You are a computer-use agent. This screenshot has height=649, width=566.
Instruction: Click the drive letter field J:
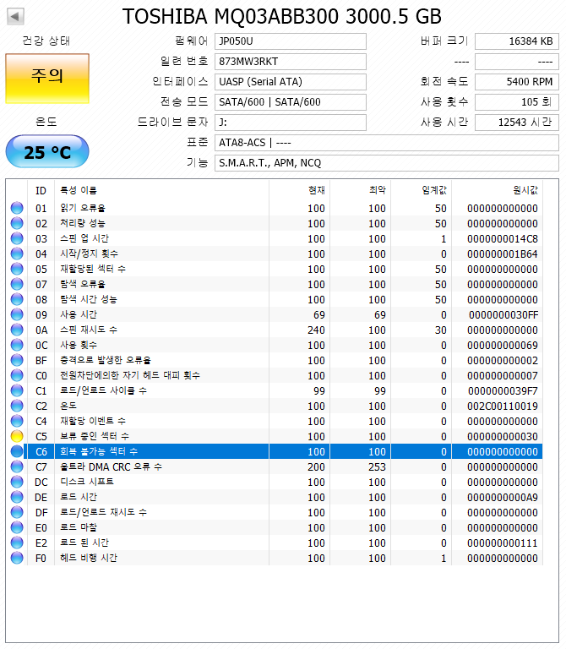pos(290,122)
